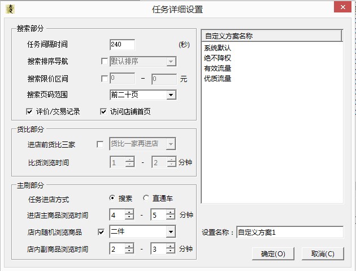This screenshot has height=271, width=356.
Task: Select 系统默认 in the scheme list
Action: click(x=218, y=48)
